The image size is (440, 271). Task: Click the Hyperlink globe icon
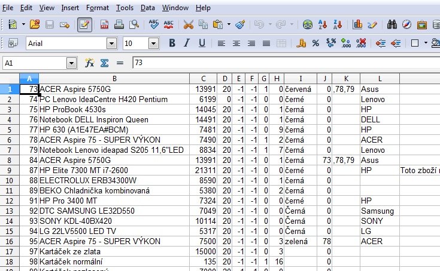click(308, 24)
